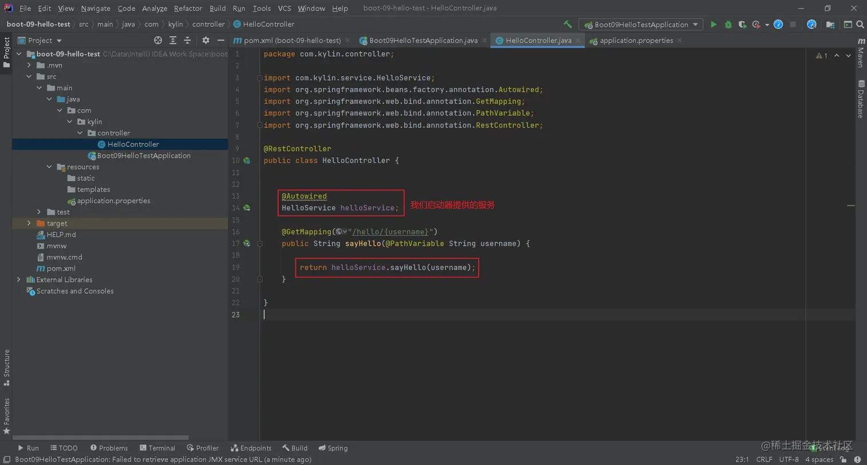Open the Tools menu
The height and width of the screenshot is (465, 867).
(x=261, y=8)
